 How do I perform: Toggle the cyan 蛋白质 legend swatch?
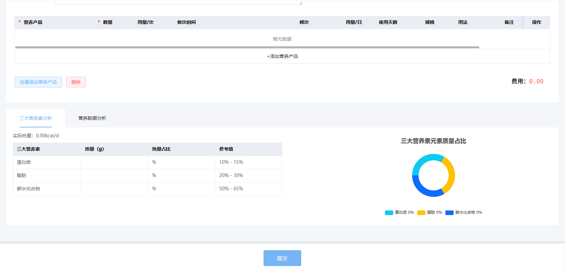pos(389,212)
